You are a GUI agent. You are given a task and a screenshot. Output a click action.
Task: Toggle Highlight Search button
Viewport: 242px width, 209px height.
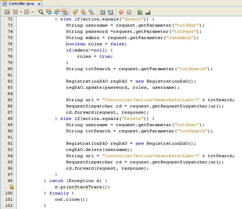pos(65,12)
